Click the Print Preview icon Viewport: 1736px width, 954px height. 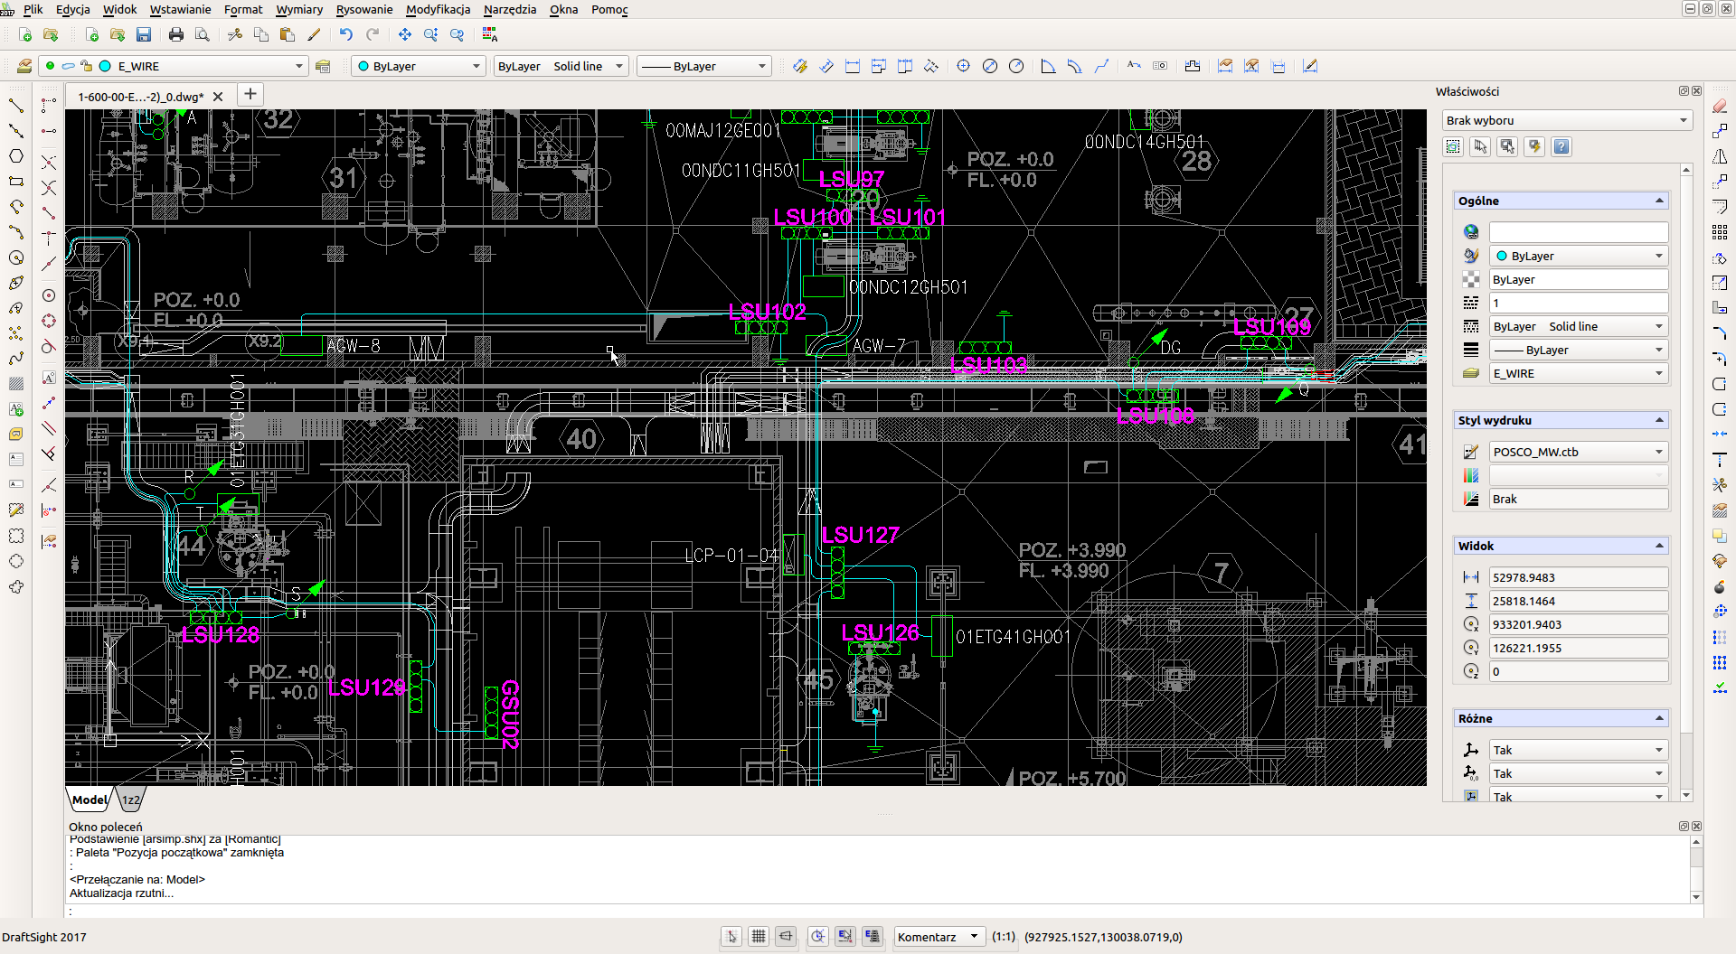[x=203, y=34]
